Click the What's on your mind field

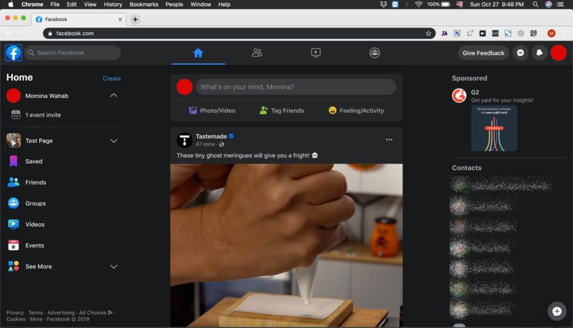pos(295,87)
